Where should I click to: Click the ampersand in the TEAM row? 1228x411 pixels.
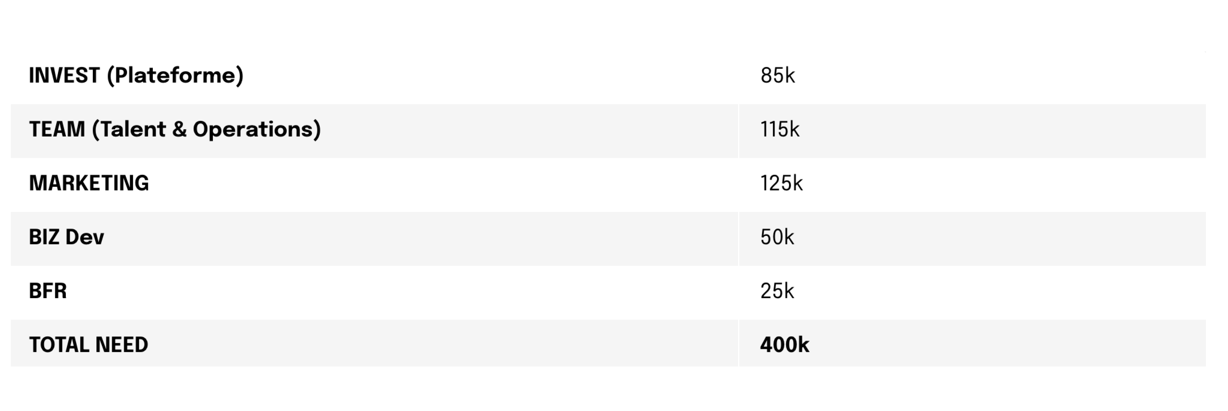pyautogui.click(x=179, y=130)
